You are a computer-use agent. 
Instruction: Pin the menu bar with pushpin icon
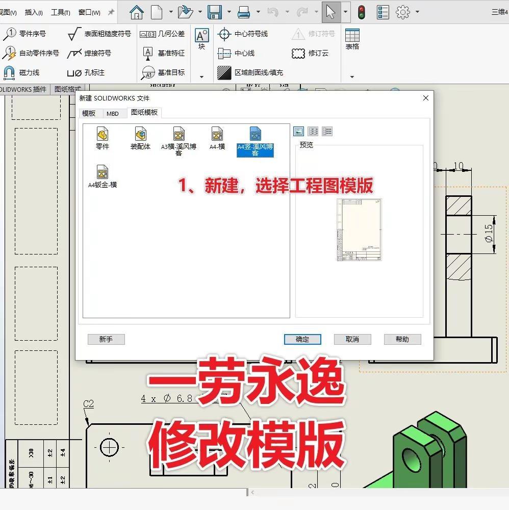click(111, 12)
